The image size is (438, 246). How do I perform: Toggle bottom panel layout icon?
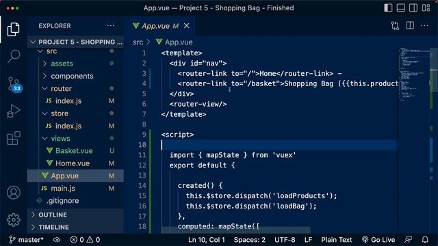coord(400,8)
